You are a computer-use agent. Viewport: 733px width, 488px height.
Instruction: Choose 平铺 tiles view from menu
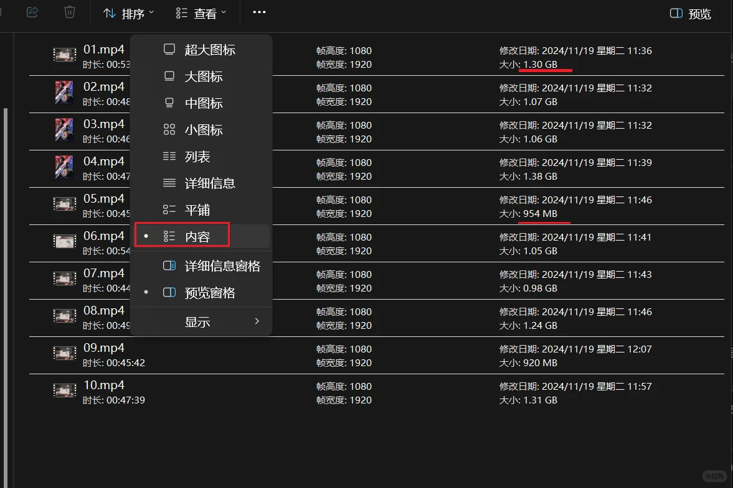196,209
